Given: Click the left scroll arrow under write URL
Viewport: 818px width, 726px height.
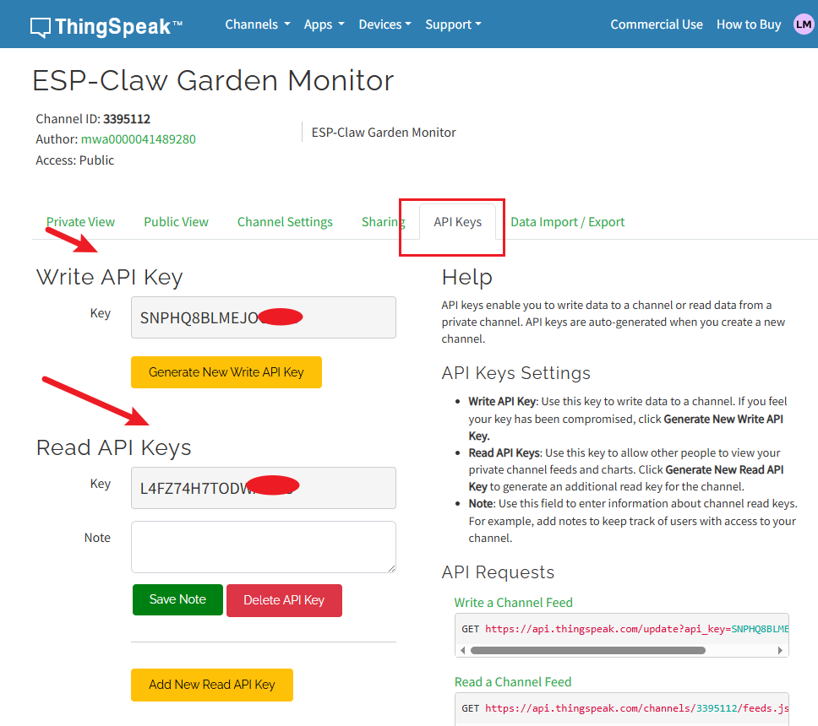Looking at the screenshot, I should click(463, 650).
